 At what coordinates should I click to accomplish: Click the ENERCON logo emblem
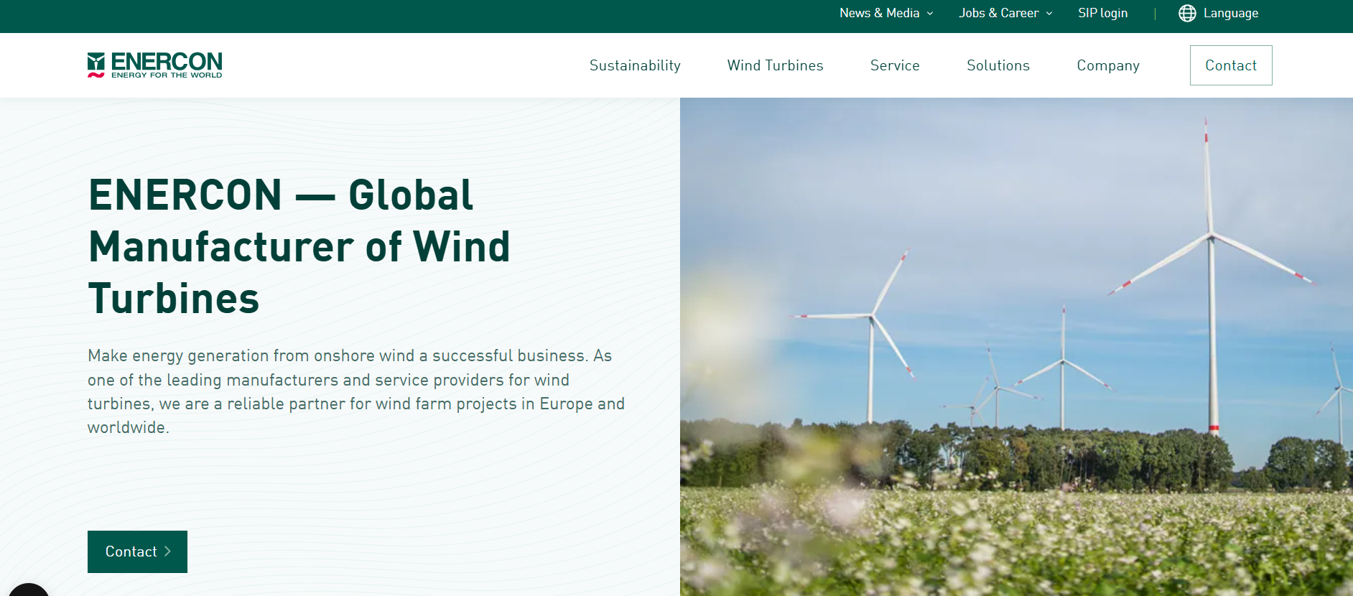(x=96, y=64)
